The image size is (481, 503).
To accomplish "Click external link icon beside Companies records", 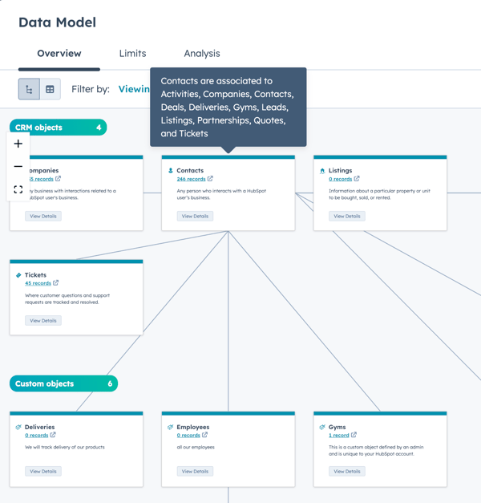I will point(58,178).
